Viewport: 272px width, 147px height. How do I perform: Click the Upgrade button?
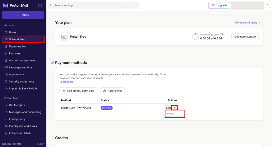[219, 5]
